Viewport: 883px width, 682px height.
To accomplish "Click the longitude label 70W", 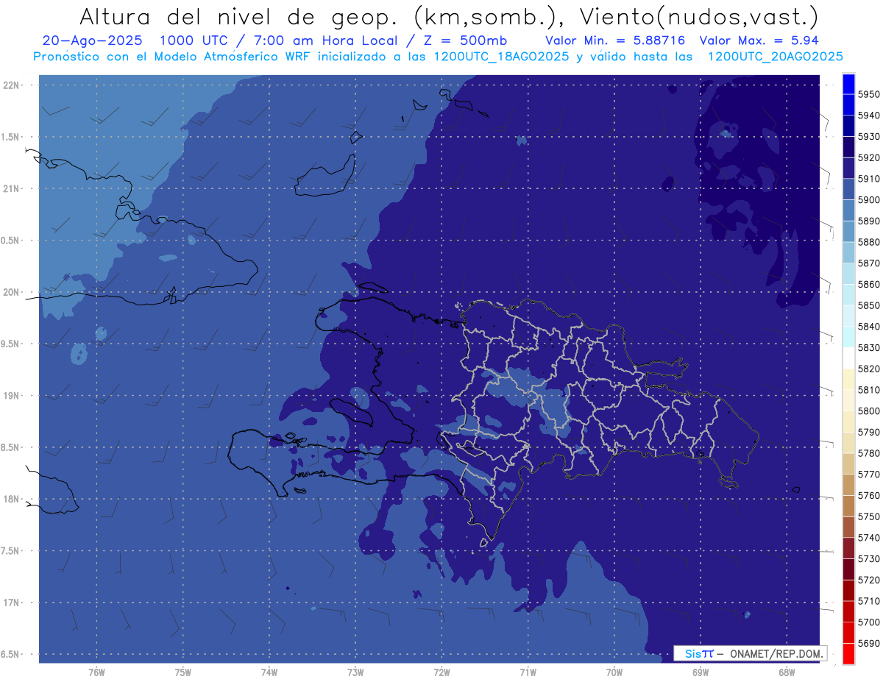I will point(614,672).
